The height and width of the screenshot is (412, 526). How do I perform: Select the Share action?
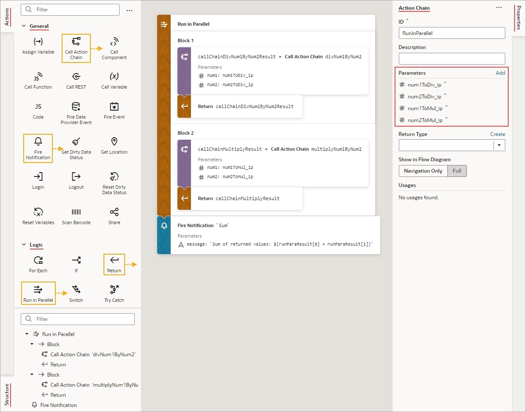click(114, 216)
